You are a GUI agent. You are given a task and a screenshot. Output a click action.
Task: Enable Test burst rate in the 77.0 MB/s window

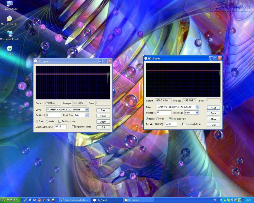click(x=60, y=121)
